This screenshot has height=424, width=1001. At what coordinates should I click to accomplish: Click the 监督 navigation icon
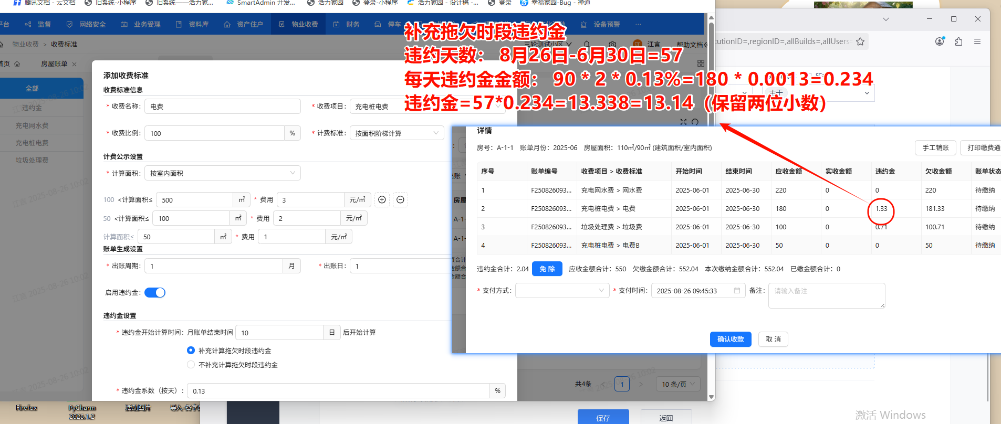point(28,24)
